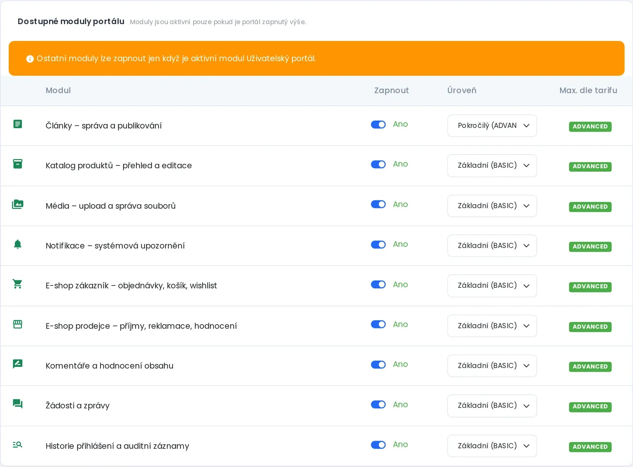The height and width of the screenshot is (467, 633).
Task: Open the level dropdown for Katalog produktů
Action: [x=492, y=165]
